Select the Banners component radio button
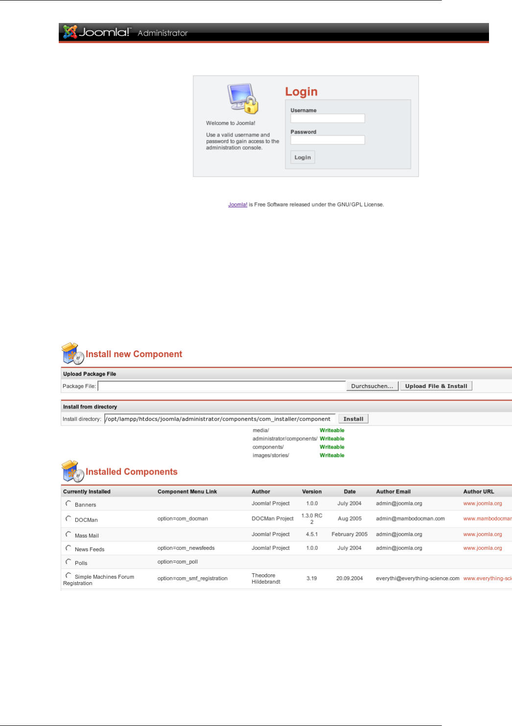This screenshot has width=512, height=726. coord(69,503)
